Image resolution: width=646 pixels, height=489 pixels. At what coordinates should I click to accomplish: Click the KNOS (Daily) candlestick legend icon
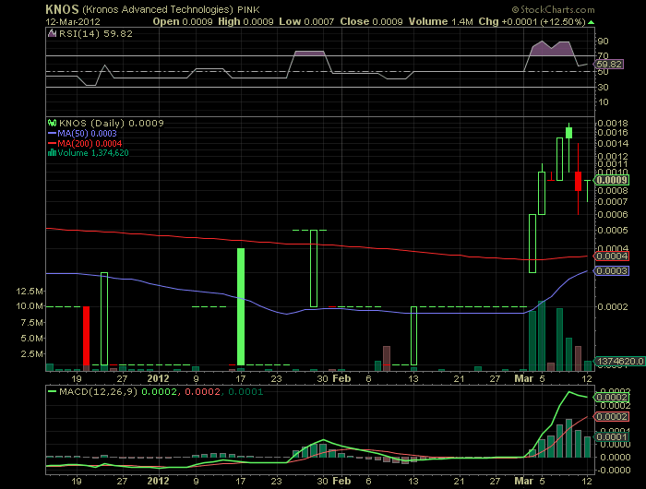(x=52, y=123)
